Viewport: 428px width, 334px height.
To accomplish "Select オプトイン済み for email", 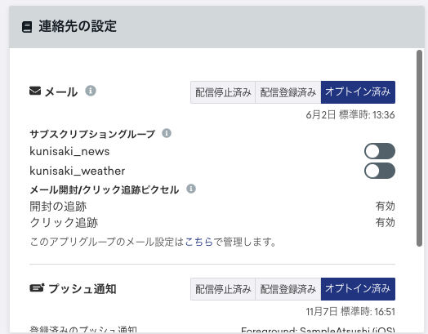I will tap(358, 92).
